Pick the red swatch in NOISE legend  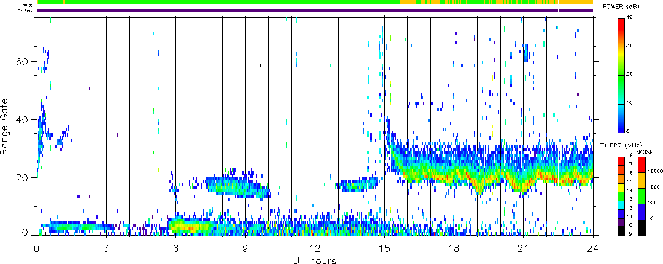point(641,165)
